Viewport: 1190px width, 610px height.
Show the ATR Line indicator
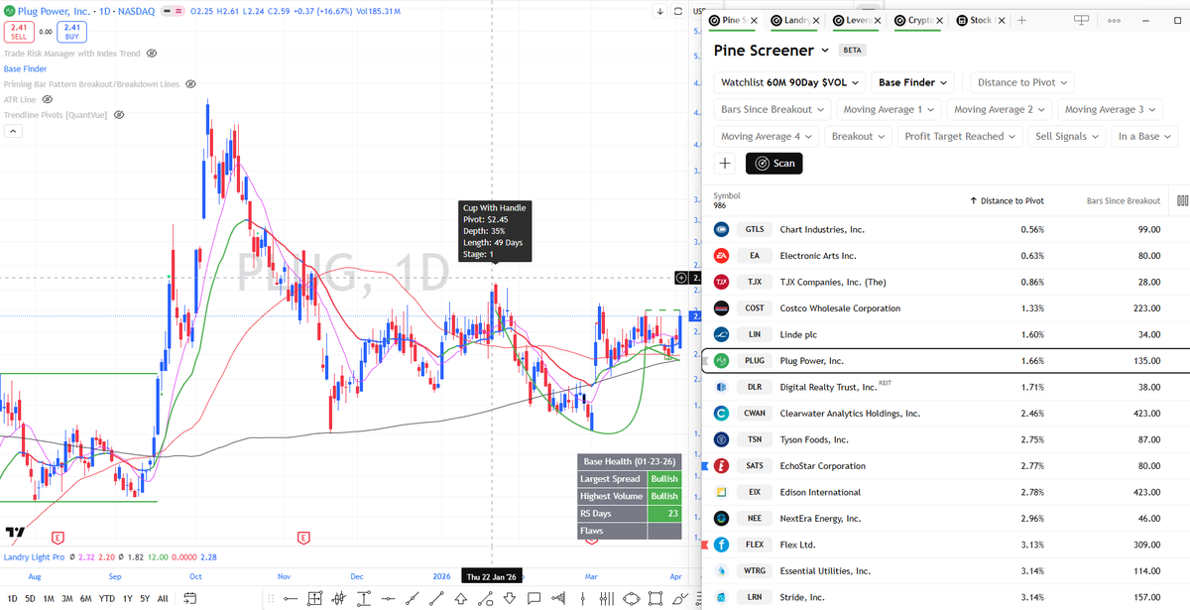(x=46, y=100)
